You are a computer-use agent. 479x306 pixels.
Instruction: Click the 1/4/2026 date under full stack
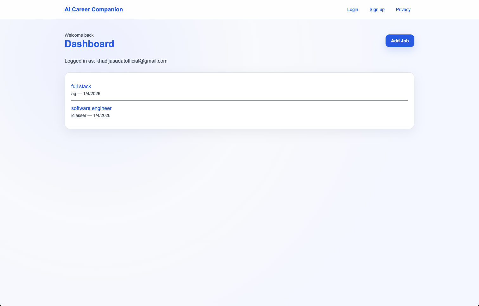92,94
